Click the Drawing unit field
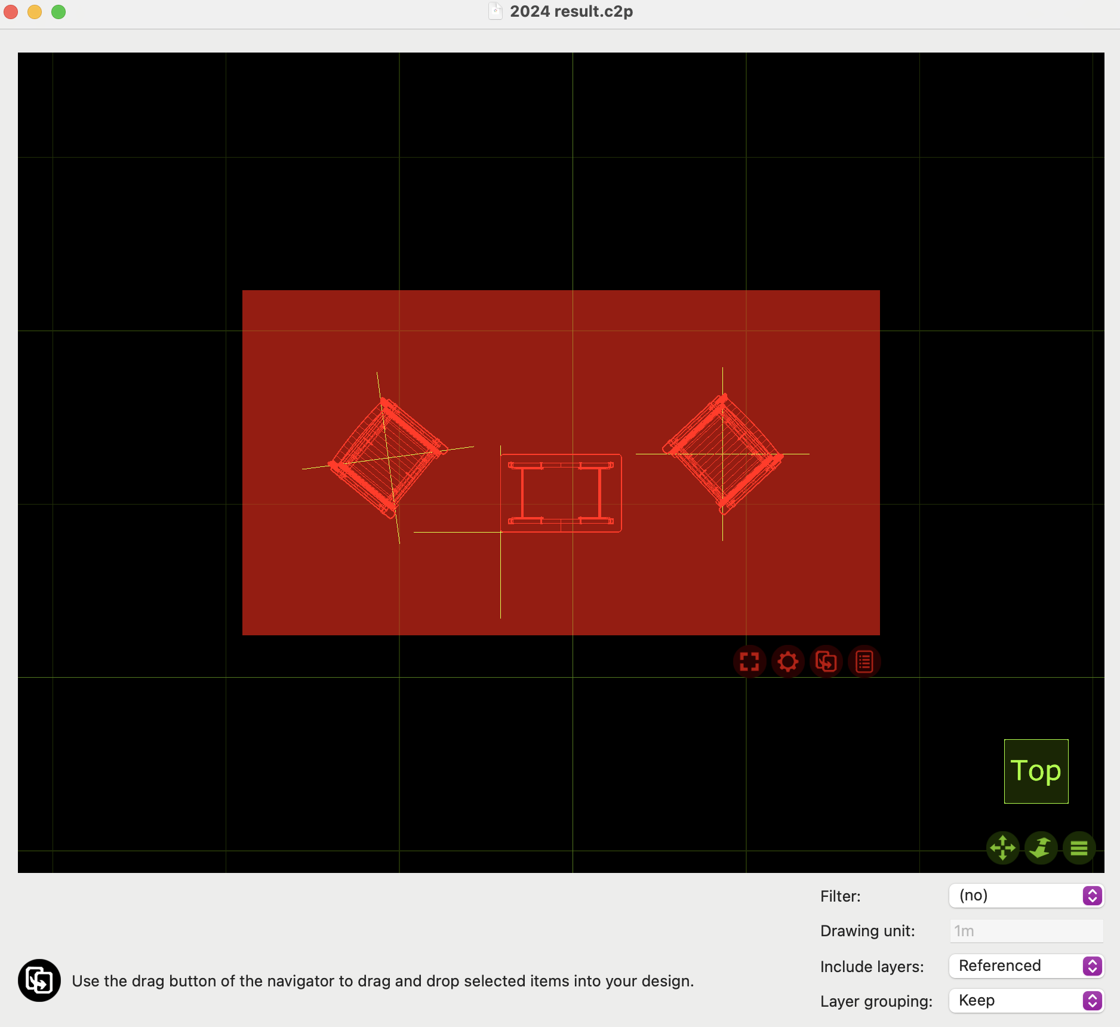Viewport: 1120px width, 1027px height. tap(1026, 931)
